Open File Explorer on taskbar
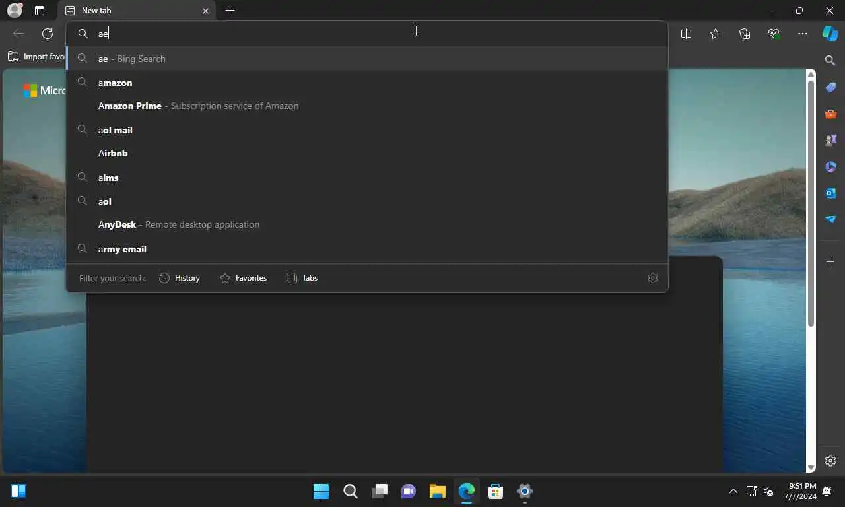The image size is (845, 507). pos(437,491)
